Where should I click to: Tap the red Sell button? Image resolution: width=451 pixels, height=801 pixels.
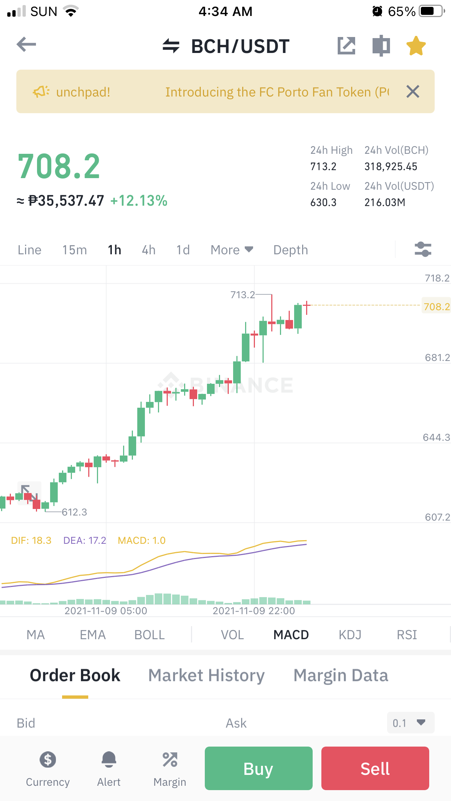375,768
